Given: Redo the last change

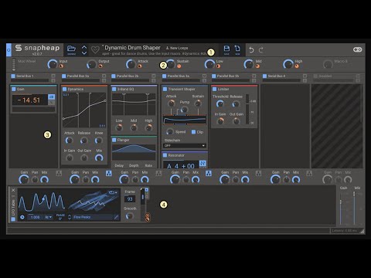Looking at the screenshot, I should click(x=261, y=50).
